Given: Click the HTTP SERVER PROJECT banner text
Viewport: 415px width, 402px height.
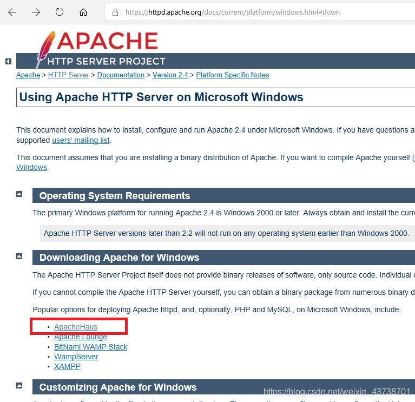Looking at the screenshot, I should click(107, 61).
